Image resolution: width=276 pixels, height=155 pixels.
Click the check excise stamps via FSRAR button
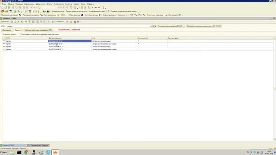coord(204,26)
